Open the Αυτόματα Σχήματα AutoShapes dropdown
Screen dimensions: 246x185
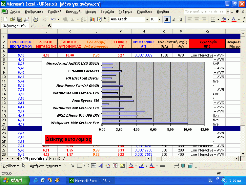[45, 166]
